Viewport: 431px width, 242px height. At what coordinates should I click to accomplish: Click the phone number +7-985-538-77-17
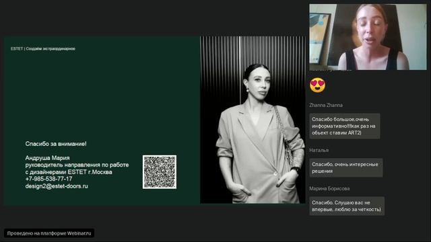click(48, 179)
